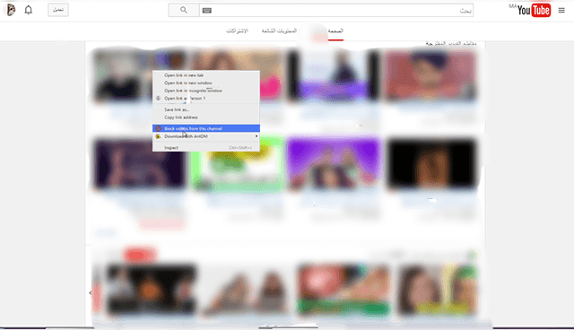Open the notifications bell
The height and width of the screenshot is (330, 574).
[28, 10]
